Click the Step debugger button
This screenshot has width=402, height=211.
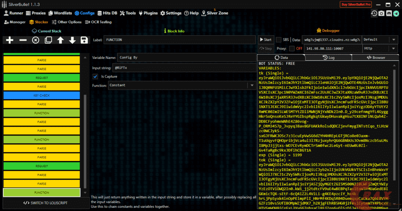click(x=266, y=48)
